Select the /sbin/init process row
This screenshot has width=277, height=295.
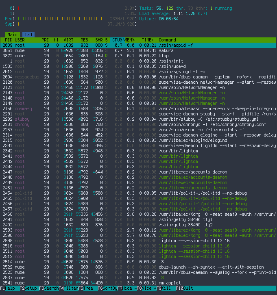point(138,61)
